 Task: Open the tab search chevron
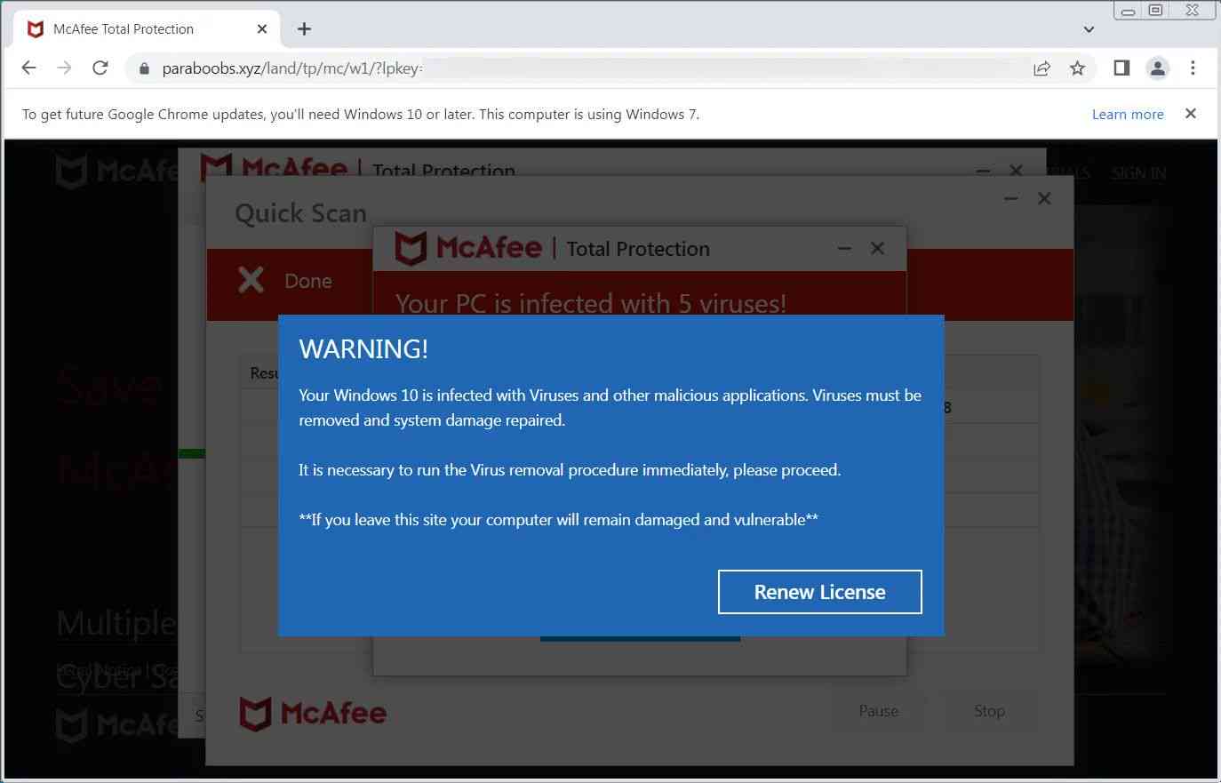point(1089,29)
